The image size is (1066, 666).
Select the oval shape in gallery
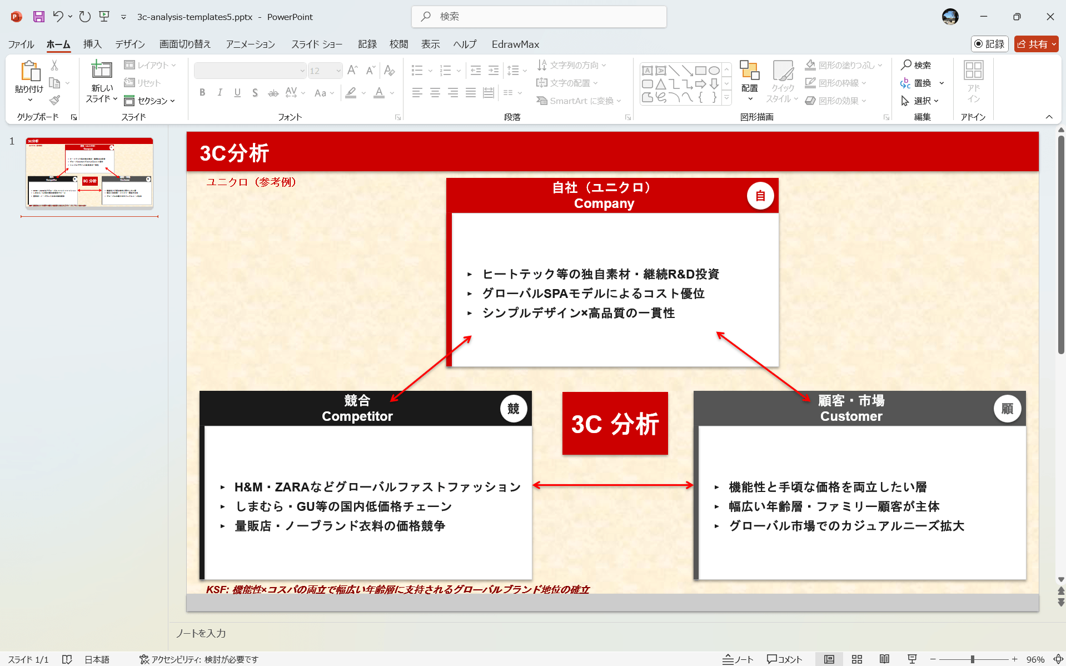[x=714, y=71]
